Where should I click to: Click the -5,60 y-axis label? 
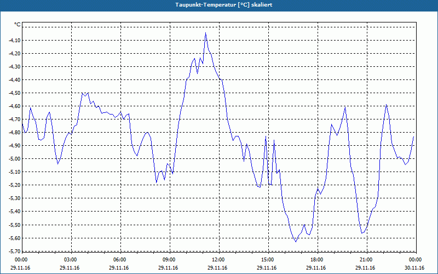coord(15,238)
